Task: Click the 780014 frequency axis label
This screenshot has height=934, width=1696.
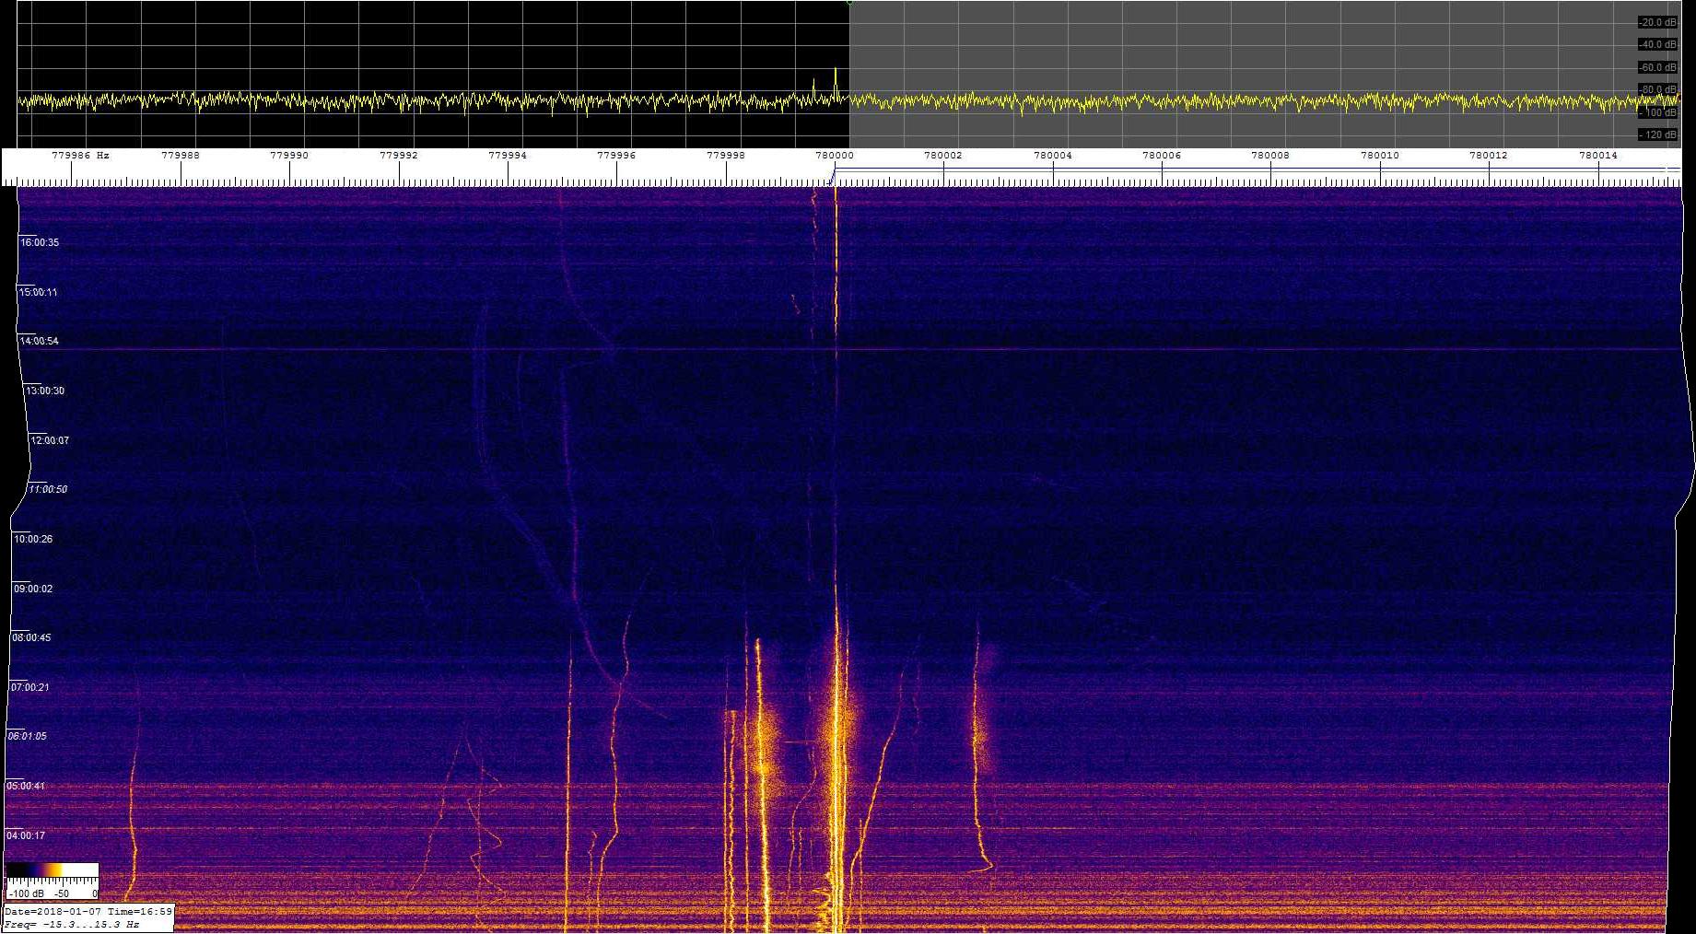Action: tap(1598, 156)
